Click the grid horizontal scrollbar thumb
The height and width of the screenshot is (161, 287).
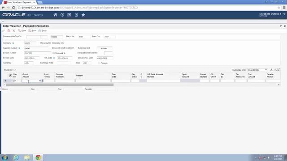(60, 85)
